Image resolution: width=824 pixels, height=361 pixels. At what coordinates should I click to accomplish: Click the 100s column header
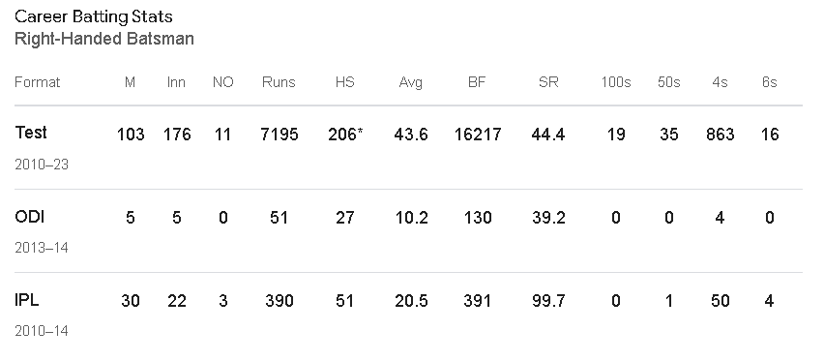616,82
